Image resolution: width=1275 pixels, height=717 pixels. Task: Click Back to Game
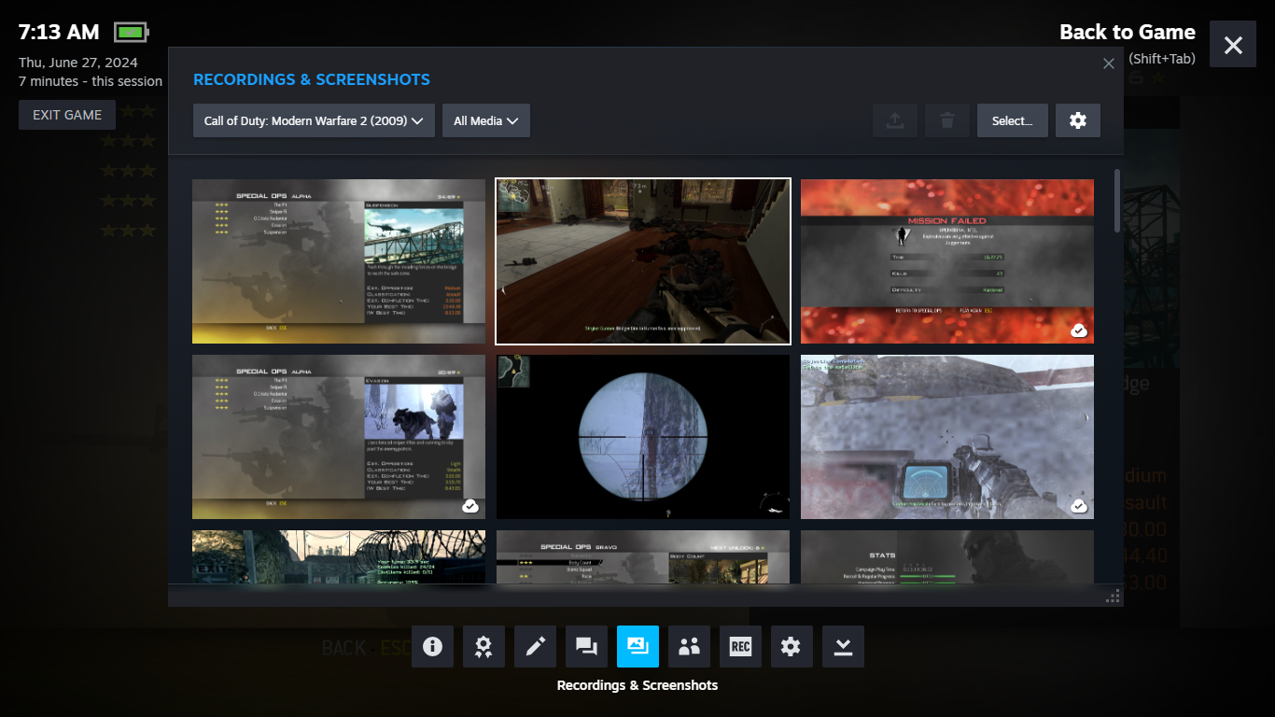point(1128,32)
